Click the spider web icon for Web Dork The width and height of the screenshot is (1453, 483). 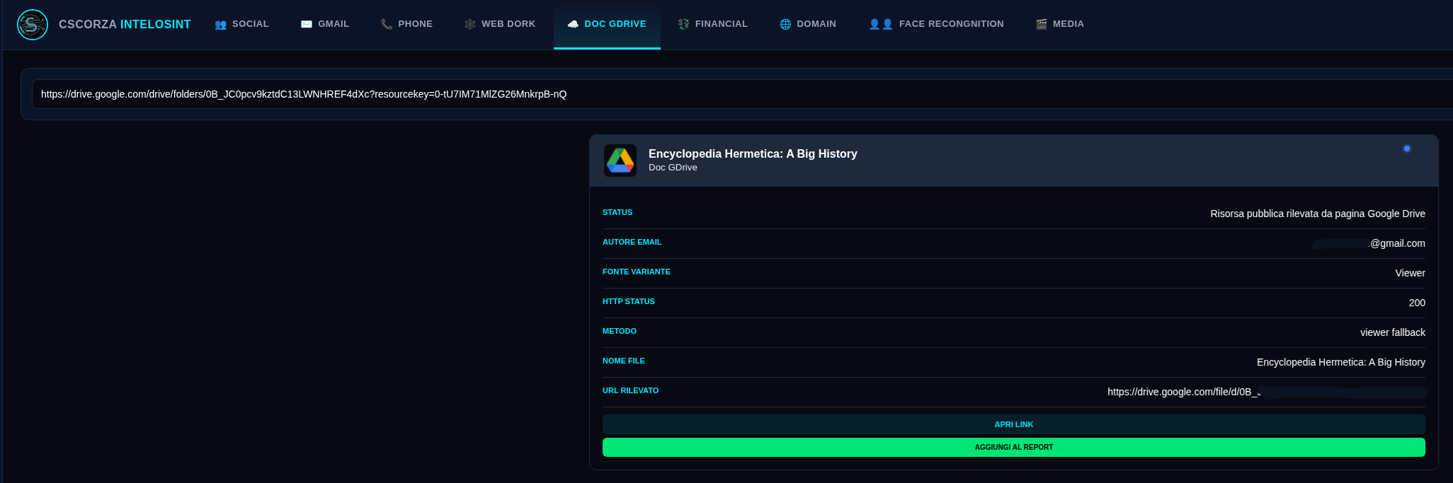[470, 24]
